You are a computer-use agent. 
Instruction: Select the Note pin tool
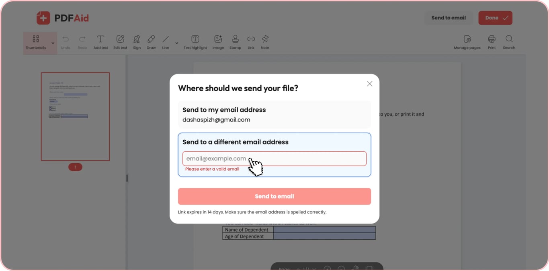pos(265,42)
